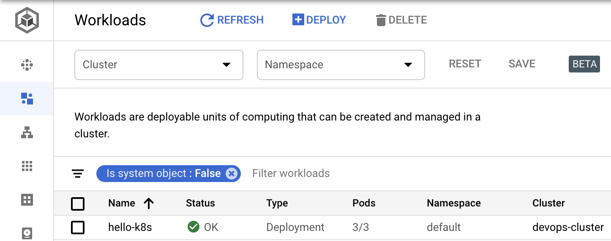Click the DEPLOY button

click(x=319, y=20)
